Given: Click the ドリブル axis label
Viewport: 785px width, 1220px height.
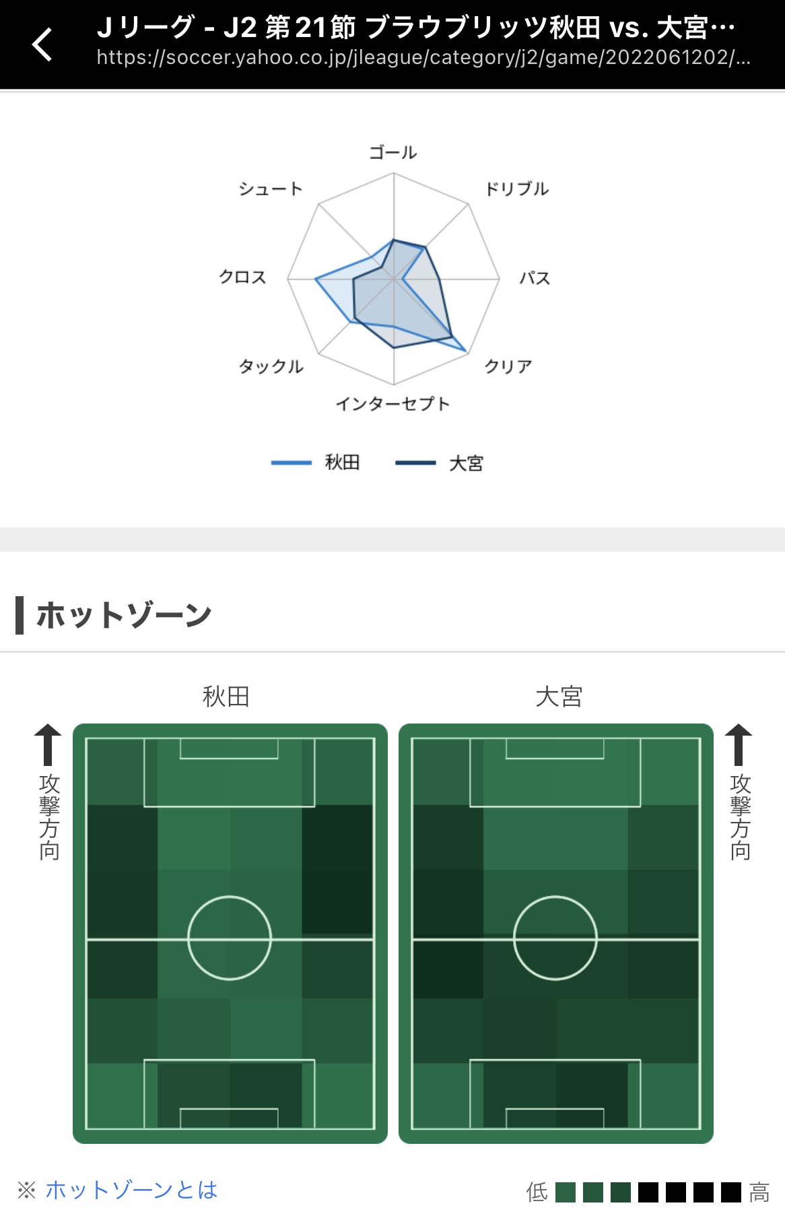Looking at the screenshot, I should (x=517, y=189).
